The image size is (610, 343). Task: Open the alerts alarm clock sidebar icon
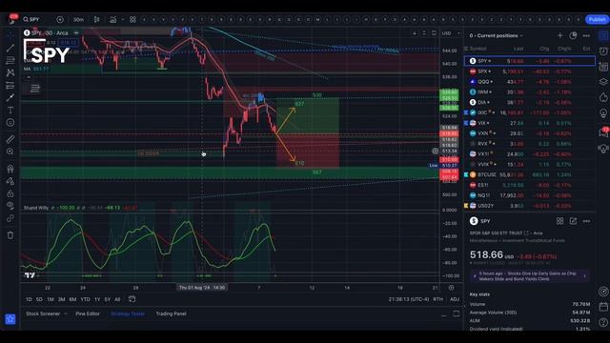(x=603, y=50)
